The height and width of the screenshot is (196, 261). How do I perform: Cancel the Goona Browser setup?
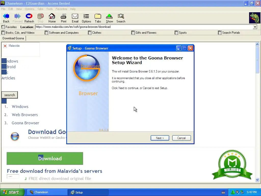click(181, 138)
